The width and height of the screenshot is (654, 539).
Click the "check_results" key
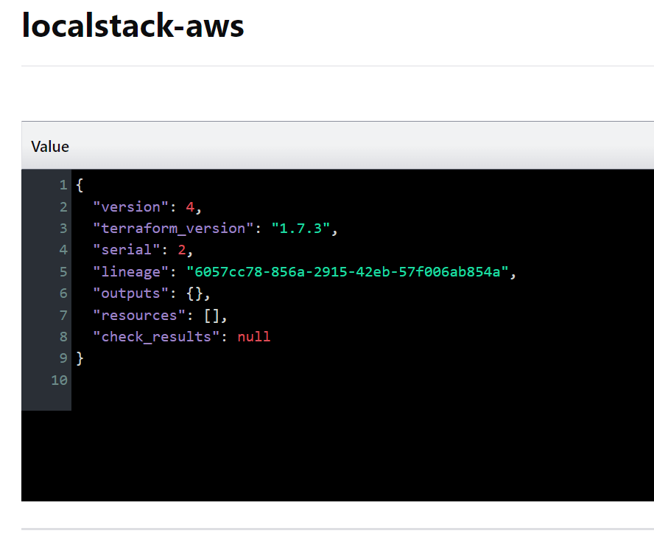pyautogui.click(x=156, y=336)
